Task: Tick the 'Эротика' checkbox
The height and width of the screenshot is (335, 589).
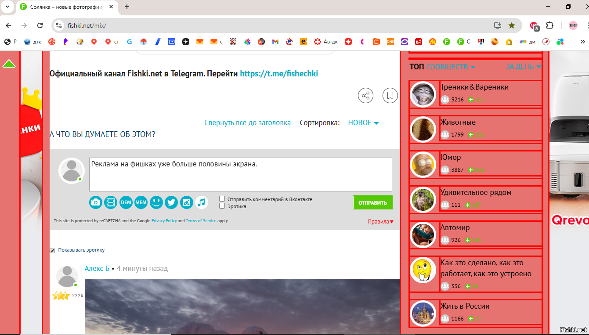Action: coord(222,206)
